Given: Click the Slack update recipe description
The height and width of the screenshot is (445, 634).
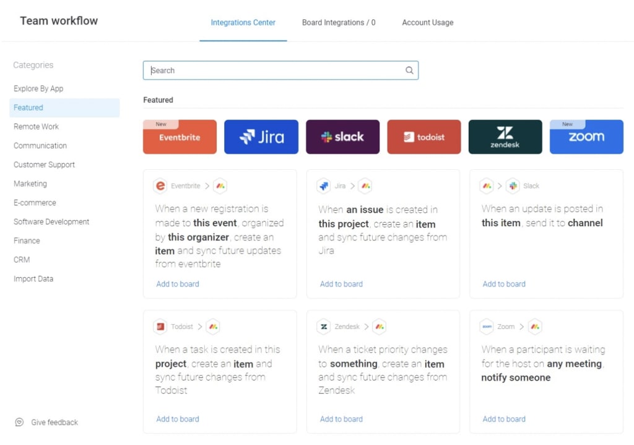Looking at the screenshot, I should pos(542,216).
